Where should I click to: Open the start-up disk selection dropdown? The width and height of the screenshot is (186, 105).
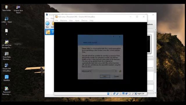[x=99, y=71]
